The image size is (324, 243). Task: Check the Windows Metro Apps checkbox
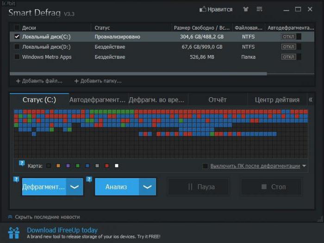point(17,57)
